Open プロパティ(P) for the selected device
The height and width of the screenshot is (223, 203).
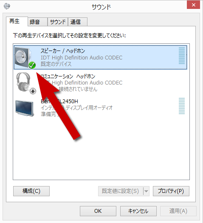tap(171, 191)
